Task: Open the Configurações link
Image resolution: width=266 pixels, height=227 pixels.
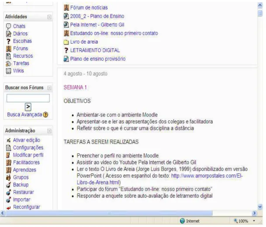Action: coord(28,148)
